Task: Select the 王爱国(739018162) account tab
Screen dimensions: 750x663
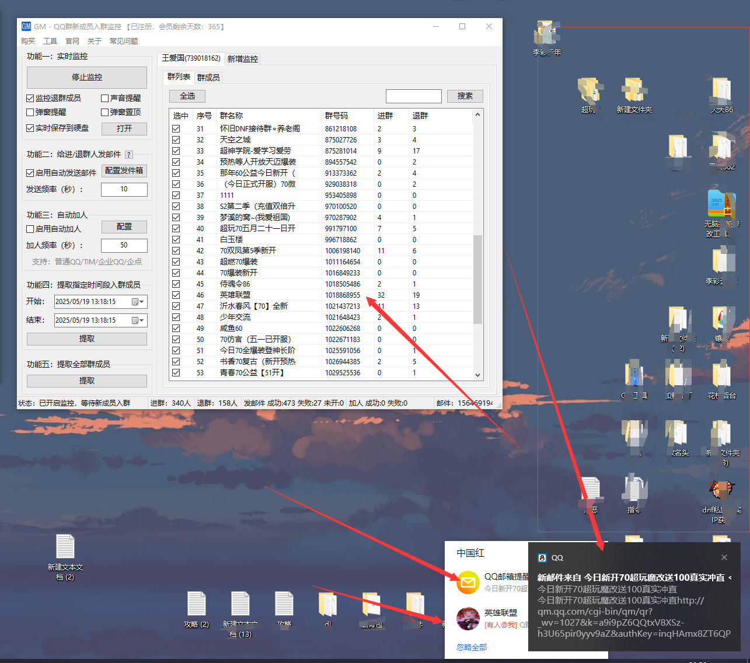Action: click(x=191, y=58)
